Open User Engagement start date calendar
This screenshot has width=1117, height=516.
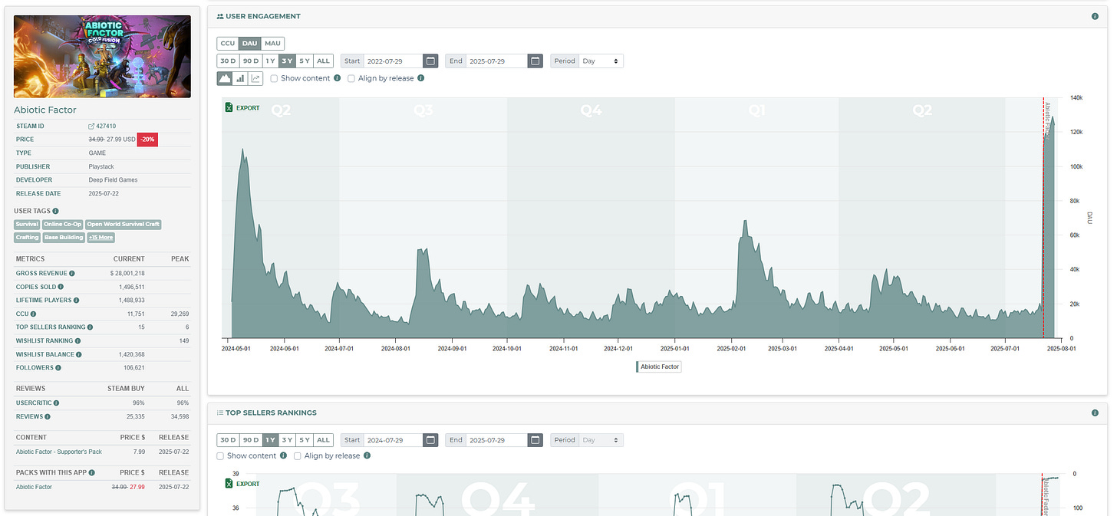(x=430, y=61)
